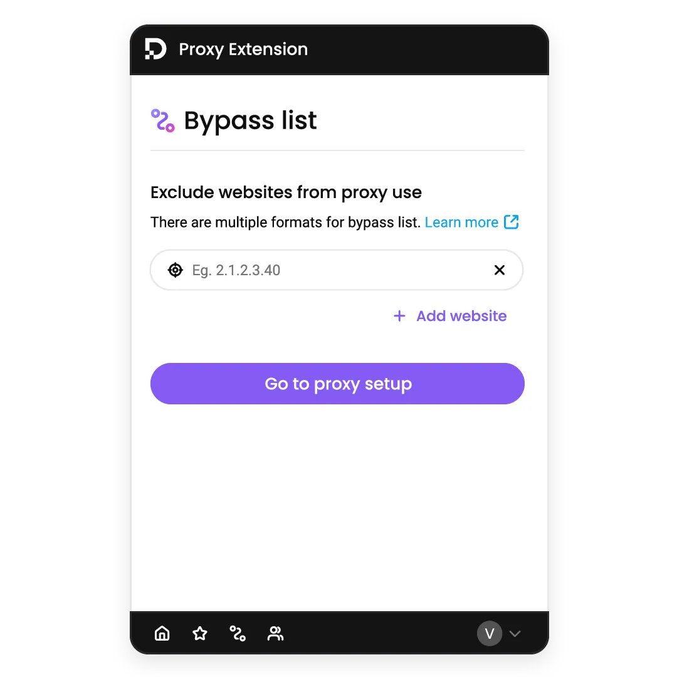Focus the Eg. 2.1.2.3.40 input field

[337, 270]
